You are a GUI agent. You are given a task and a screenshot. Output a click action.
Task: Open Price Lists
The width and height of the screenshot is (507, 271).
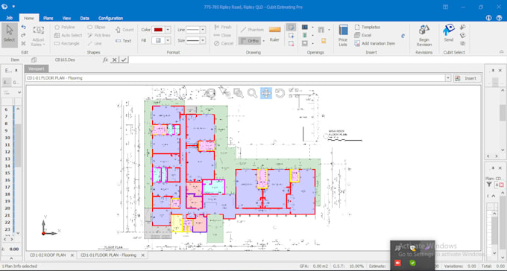click(343, 36)
